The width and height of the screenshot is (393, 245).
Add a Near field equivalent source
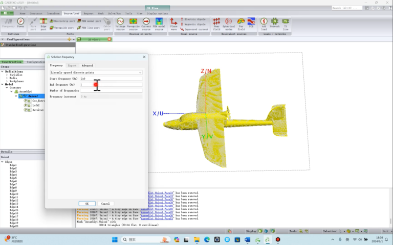click(x=216, y=24)
